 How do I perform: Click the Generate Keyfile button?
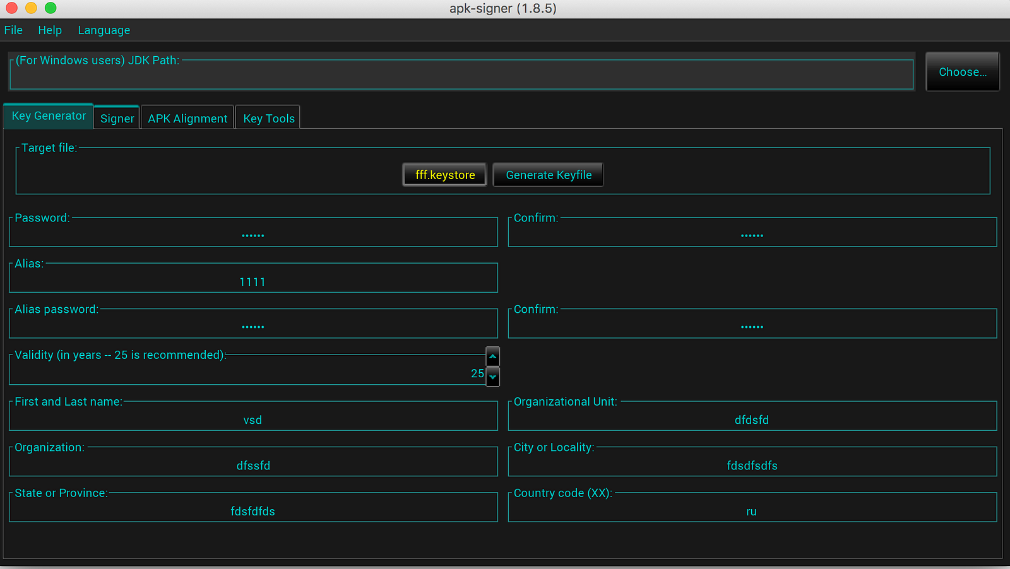tap(549, 175)
